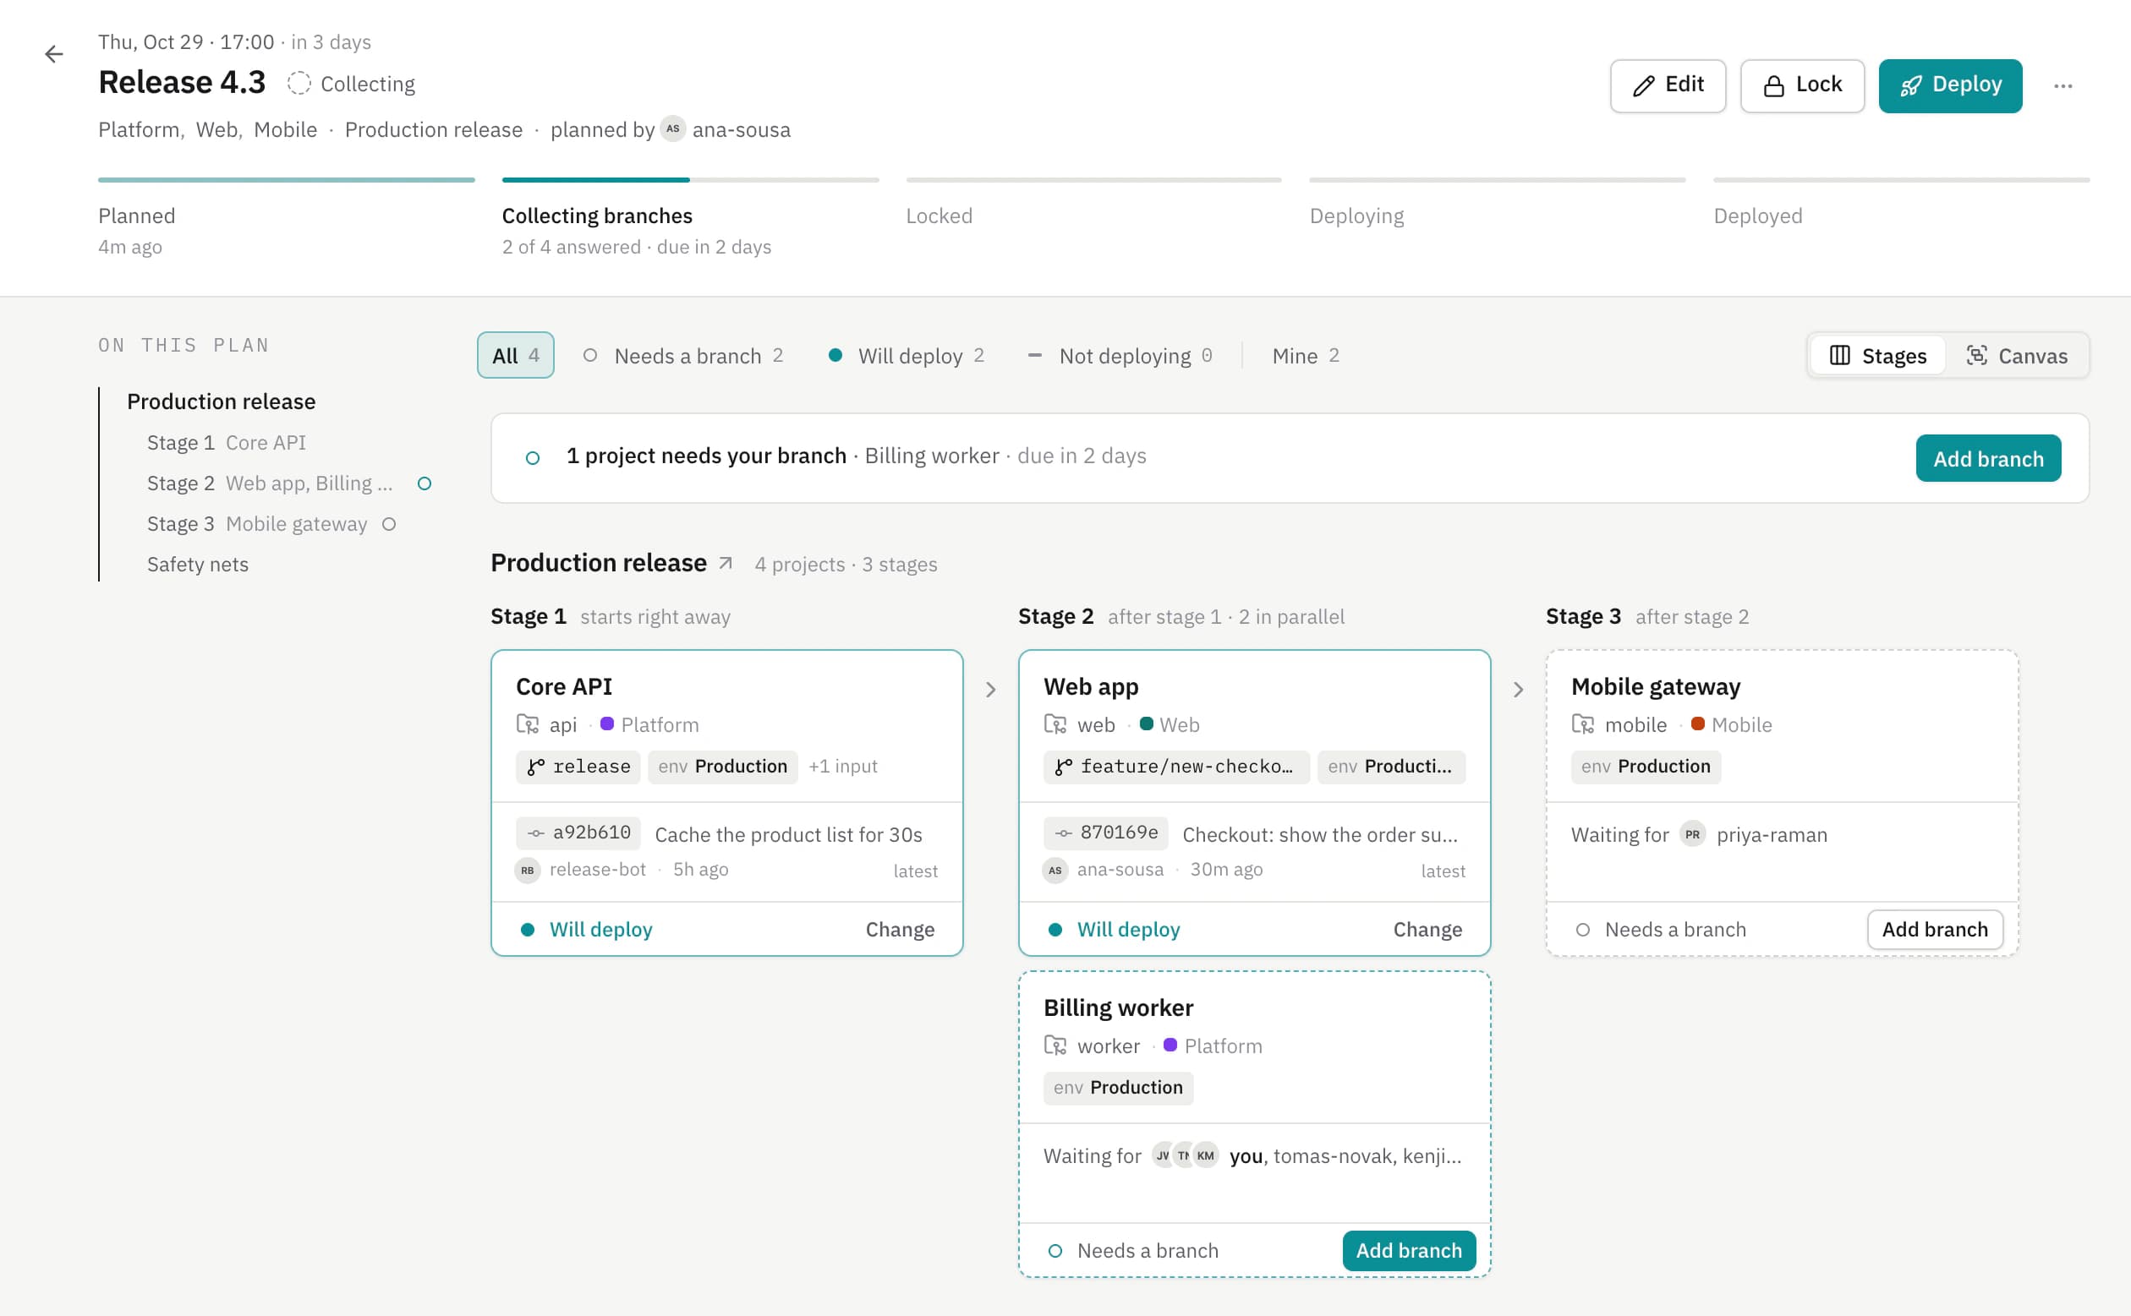Viewport: 2131px width, 1316px height.
Task: Click the Collecting branches progress bar
Action: click(x=691, y=180)
